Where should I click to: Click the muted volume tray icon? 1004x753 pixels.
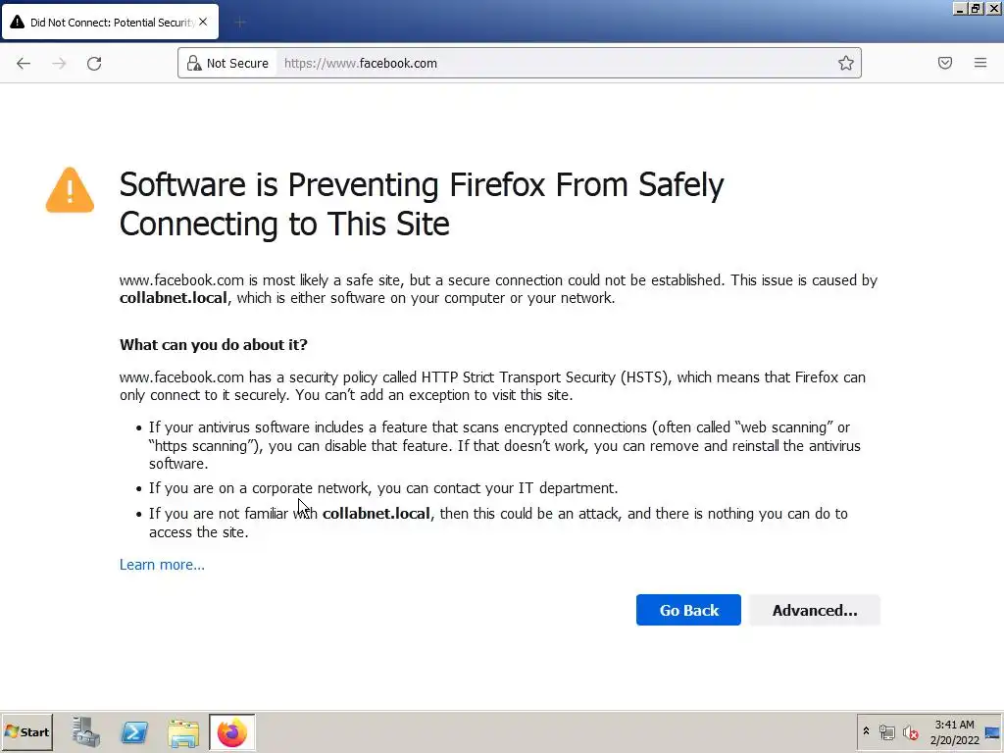click(911, 732)
